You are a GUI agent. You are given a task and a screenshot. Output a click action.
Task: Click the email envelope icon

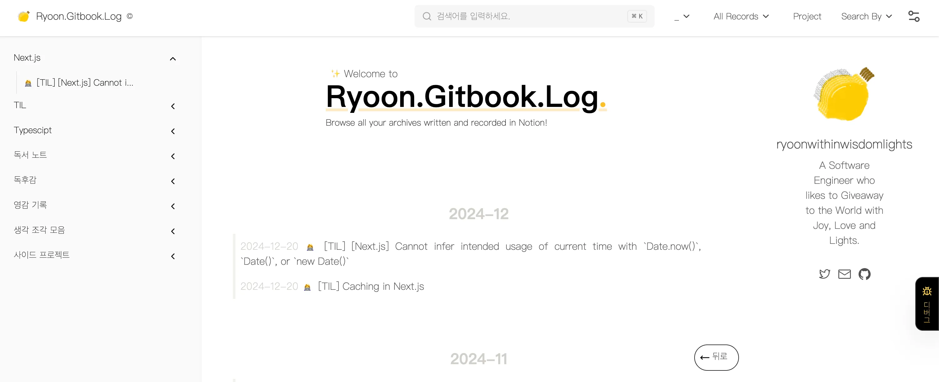click(x=844, y=274)
